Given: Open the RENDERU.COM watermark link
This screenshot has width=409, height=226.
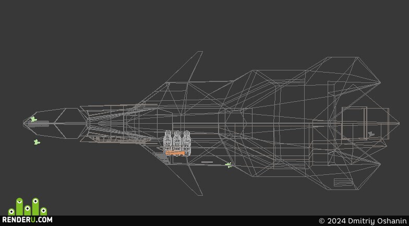Looking at the screenshot, I should pos(27,220).
